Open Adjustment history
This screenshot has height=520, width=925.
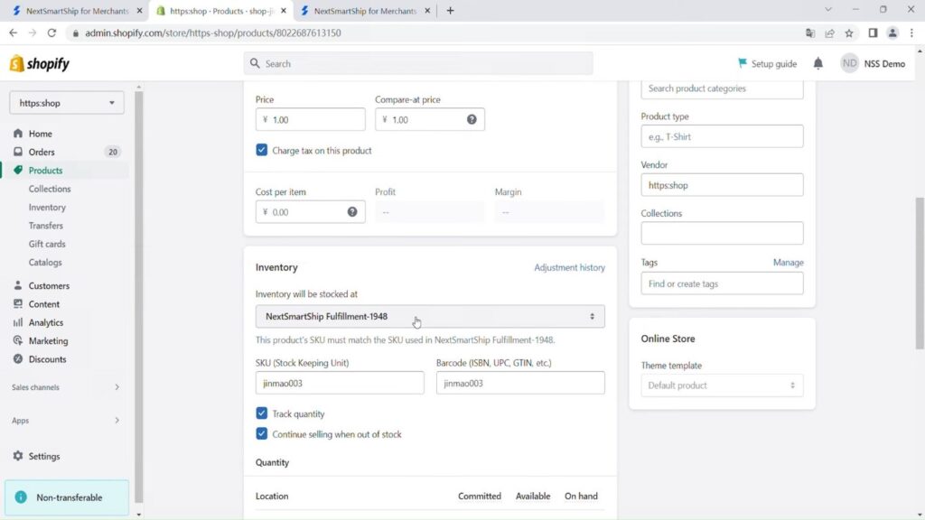tap(570, 267)
